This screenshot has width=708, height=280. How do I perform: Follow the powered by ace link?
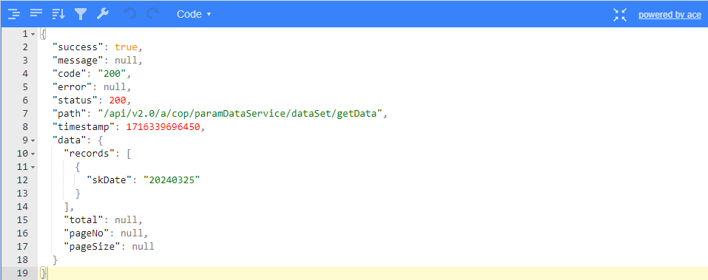click(x=670, y=15)
